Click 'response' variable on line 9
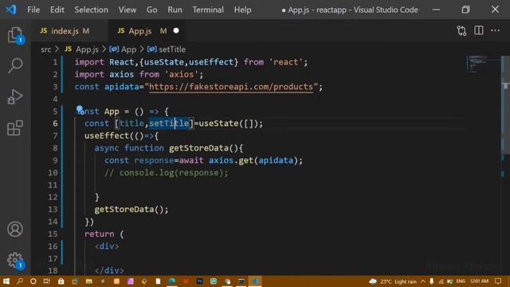 (154, 160)
